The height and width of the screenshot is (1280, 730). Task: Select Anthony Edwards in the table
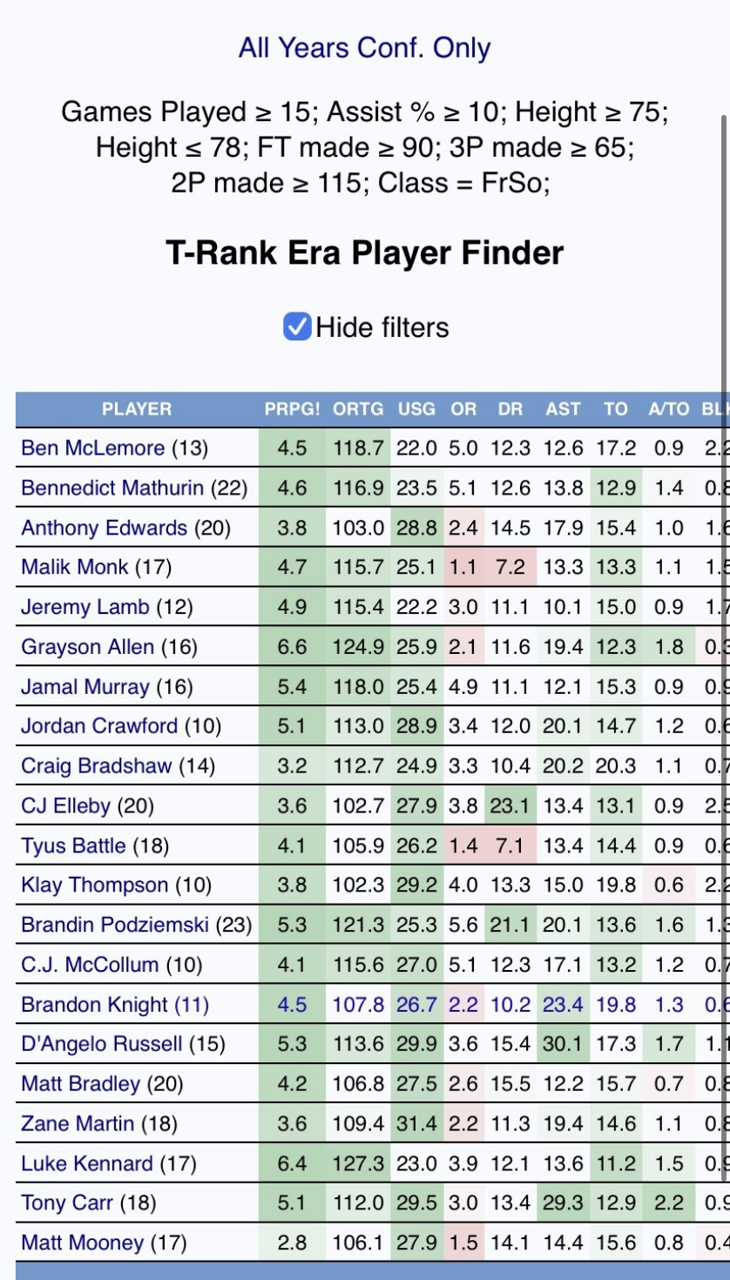(x=104, y=529)
